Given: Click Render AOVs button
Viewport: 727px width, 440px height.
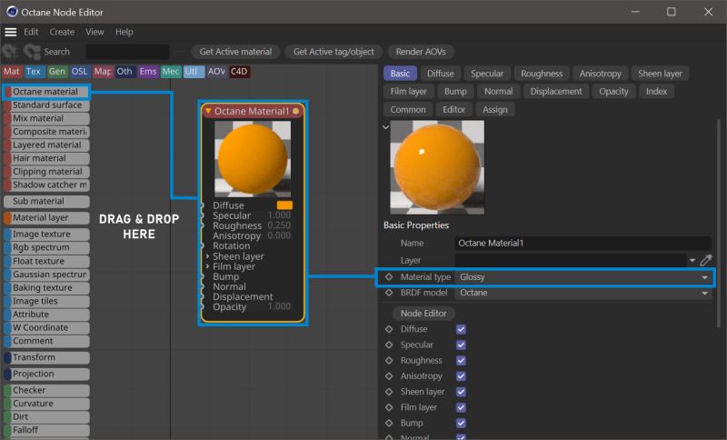Looking at the screenshot, I should point(421,52).
